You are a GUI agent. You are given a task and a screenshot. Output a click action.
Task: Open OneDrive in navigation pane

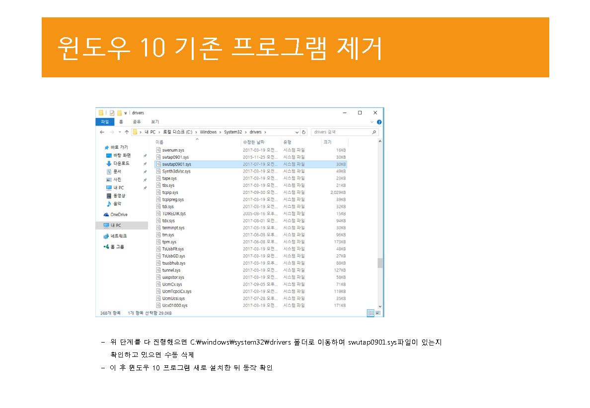[118, 215]
